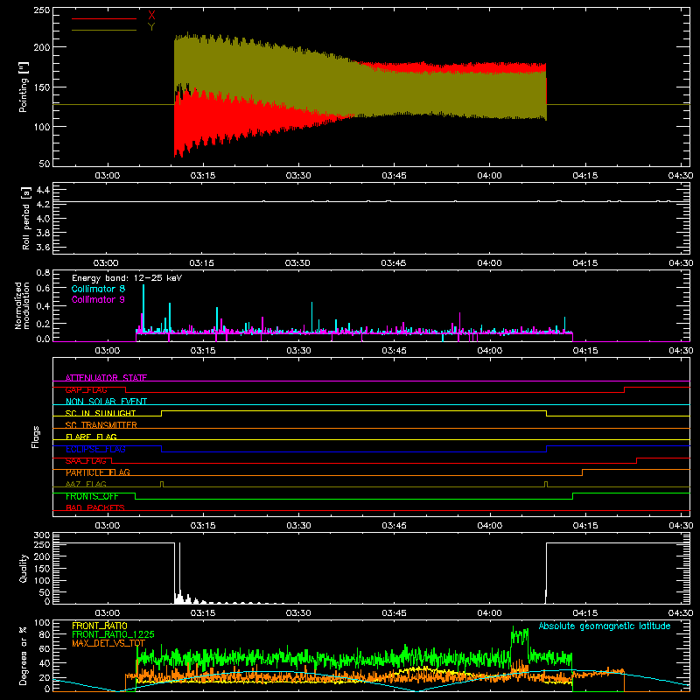Click the 03:15 time label under the Pointing plot

click(x=203, y=176)
